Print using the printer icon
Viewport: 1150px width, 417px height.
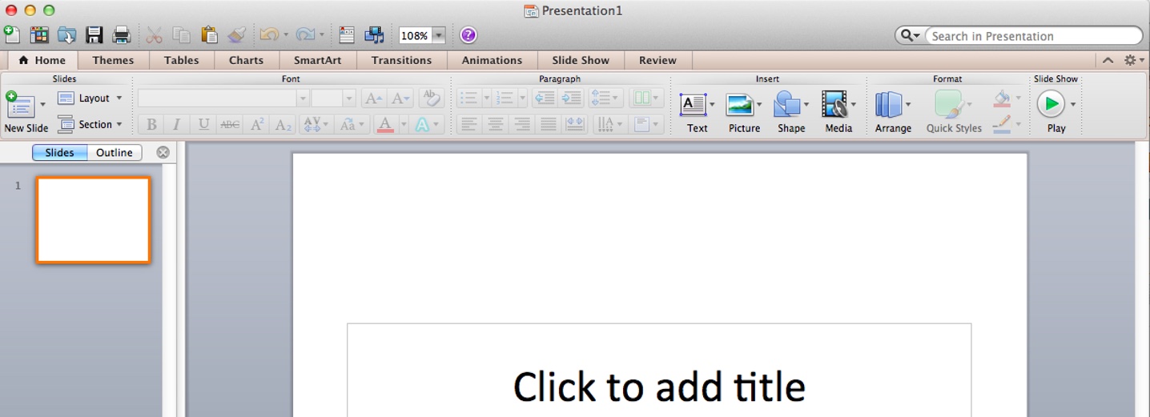[x=121, y=35]
